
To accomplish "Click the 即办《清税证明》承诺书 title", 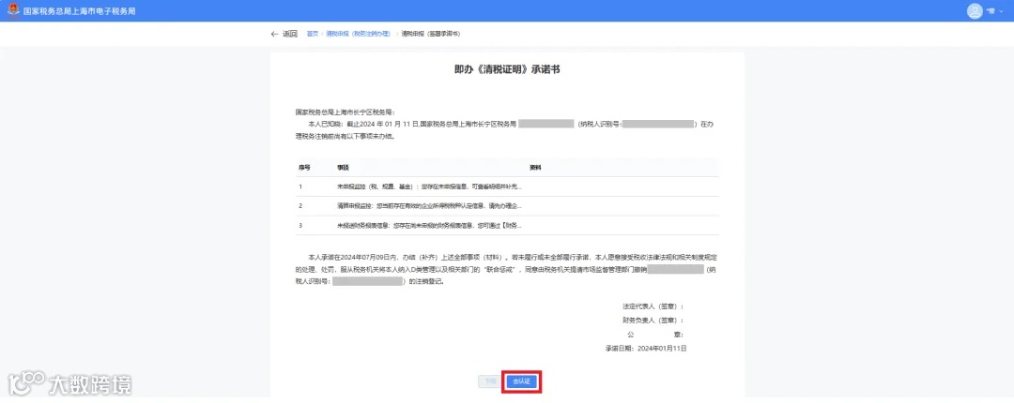I will [x=507, y=69].
